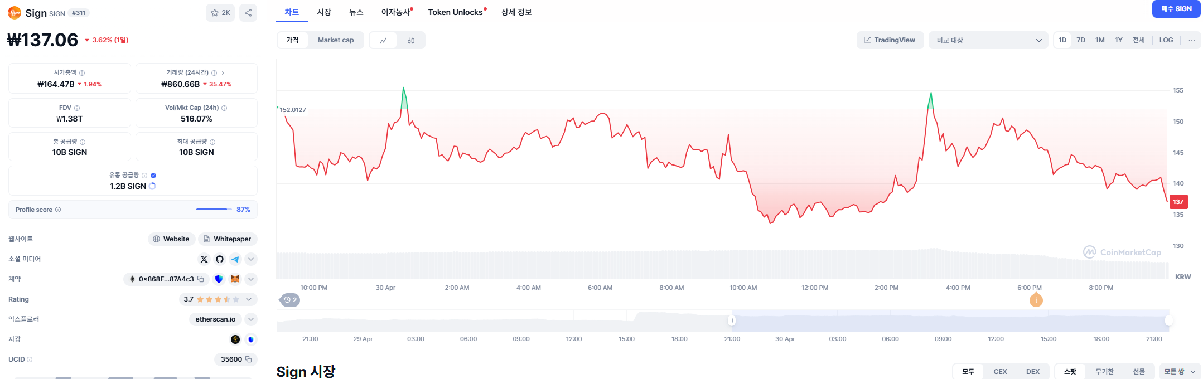
Task: Open more chart options ellipsis
Action: [x=1191, y=40]
